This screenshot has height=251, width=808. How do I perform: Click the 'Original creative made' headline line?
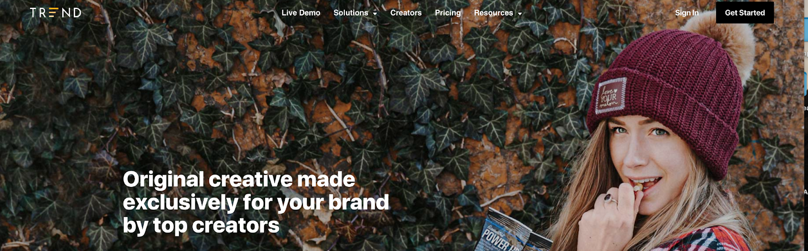(239, 179)
